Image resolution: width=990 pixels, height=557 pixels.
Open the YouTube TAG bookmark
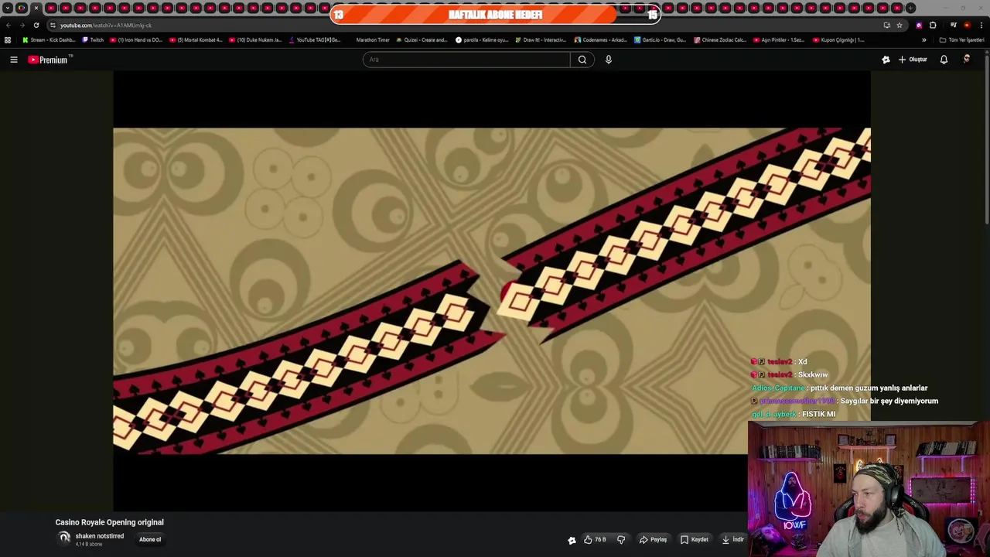315,39
